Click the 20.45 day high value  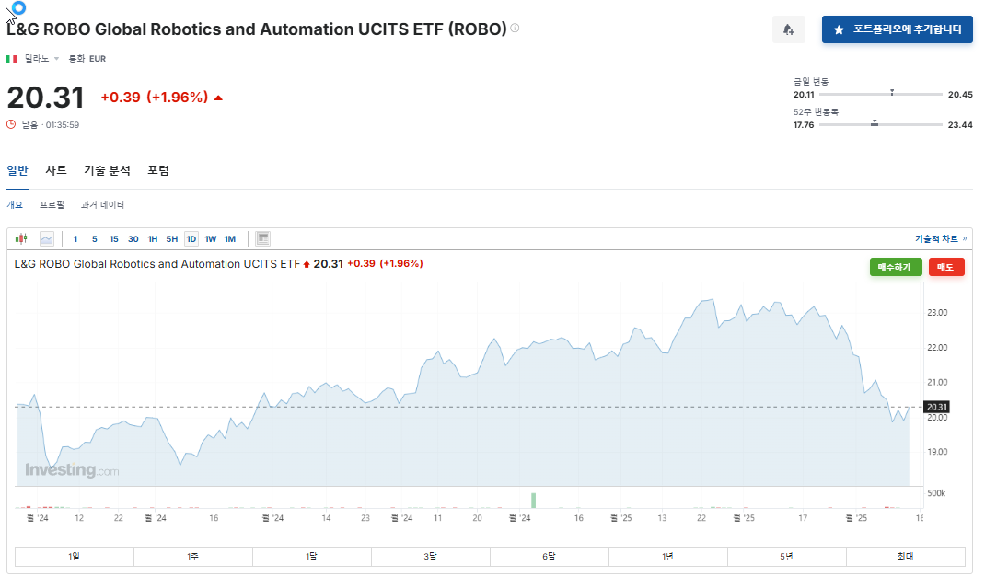pos(960,95)
